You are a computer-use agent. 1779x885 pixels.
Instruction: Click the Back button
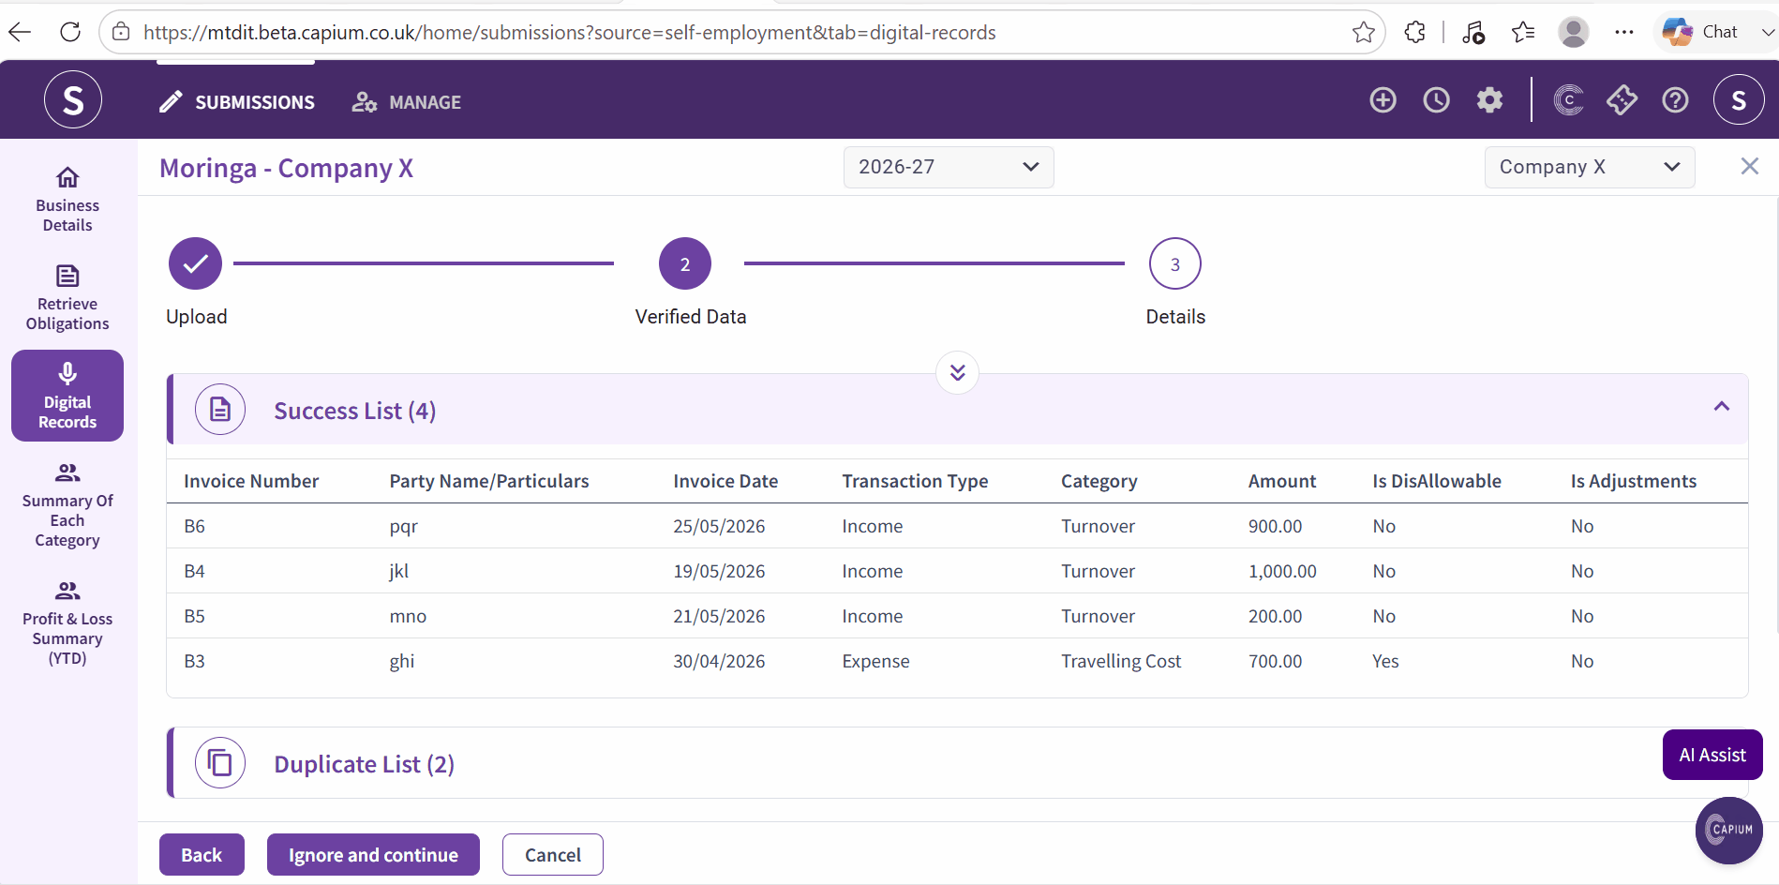(202, 855)
